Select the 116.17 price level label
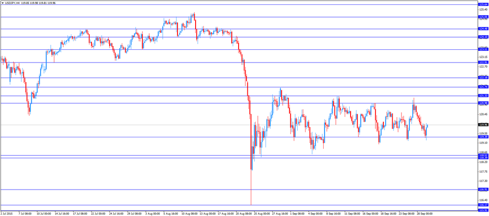Screen dimensions: 489x216 click(483, 205)
